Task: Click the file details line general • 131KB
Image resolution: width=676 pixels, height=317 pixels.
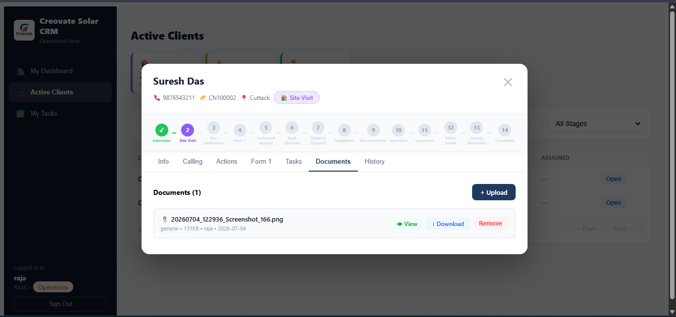Action: click(203, 229)
